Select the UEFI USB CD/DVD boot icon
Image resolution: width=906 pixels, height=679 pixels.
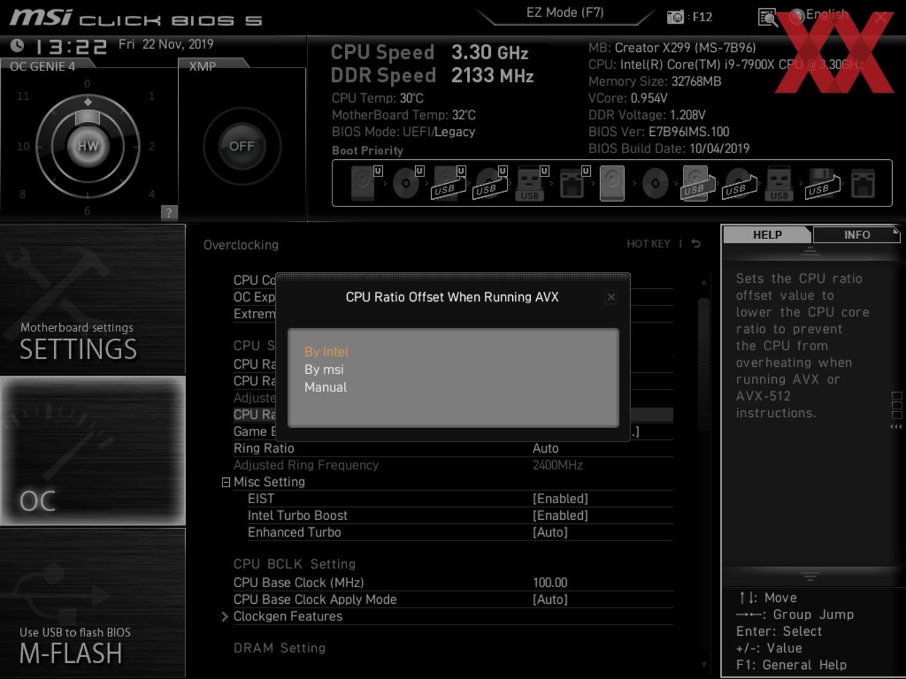(490, 183)
